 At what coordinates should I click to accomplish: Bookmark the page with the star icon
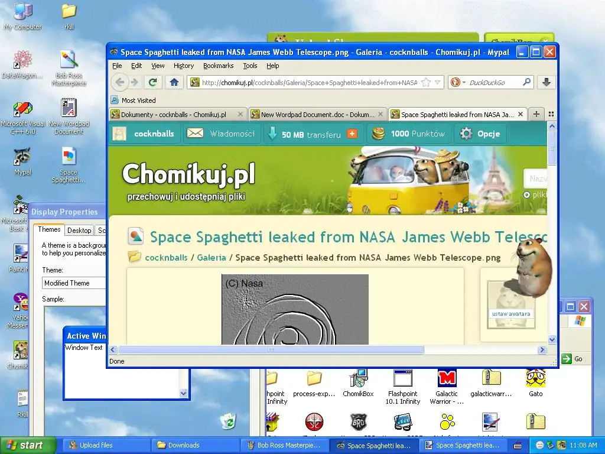pos(425,82)
